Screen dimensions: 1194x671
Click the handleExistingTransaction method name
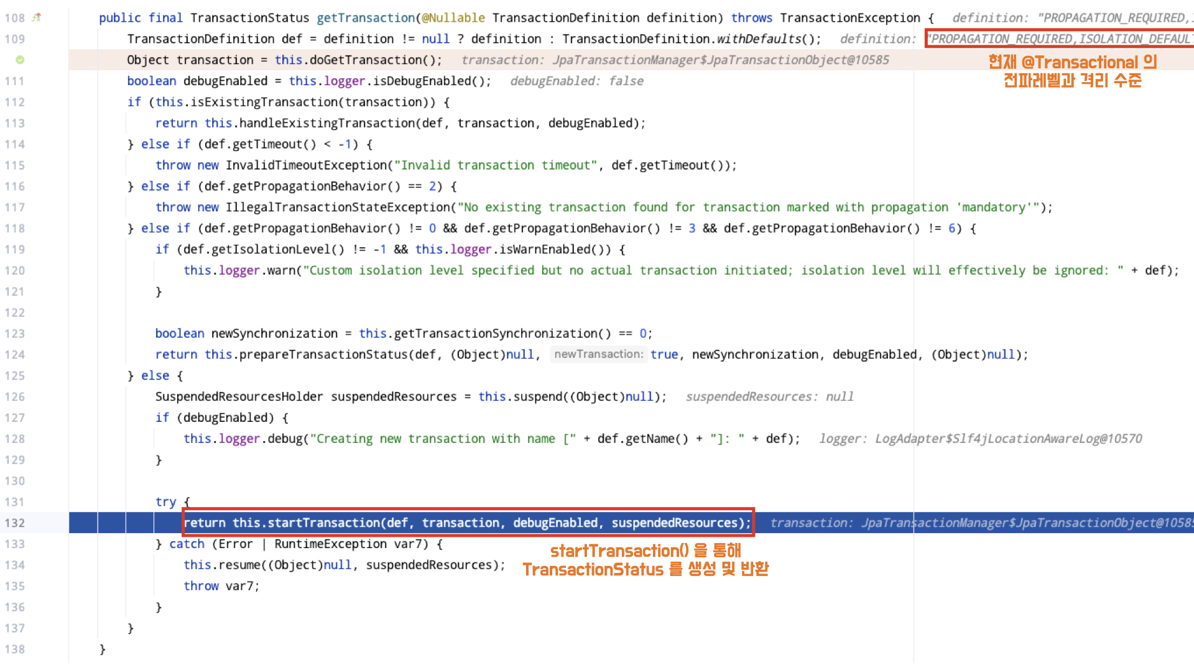click(x=327, y=124)
